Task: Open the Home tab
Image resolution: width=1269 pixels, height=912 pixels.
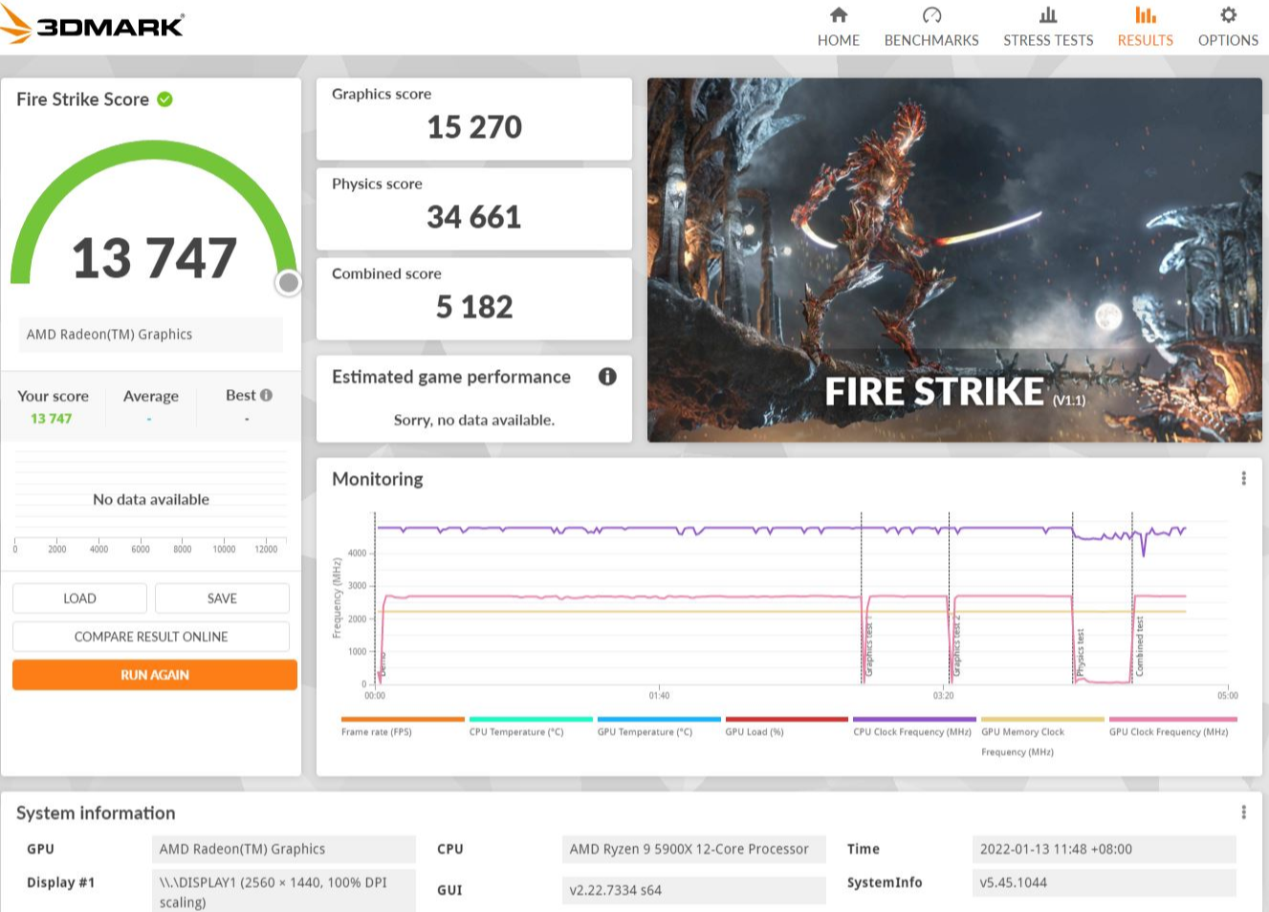Action: [839, 27]
